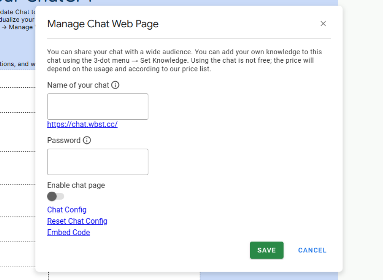This screenshot has height=280, width=383.
Task: Click the chat URL under the name field
Action: [82, 124]
